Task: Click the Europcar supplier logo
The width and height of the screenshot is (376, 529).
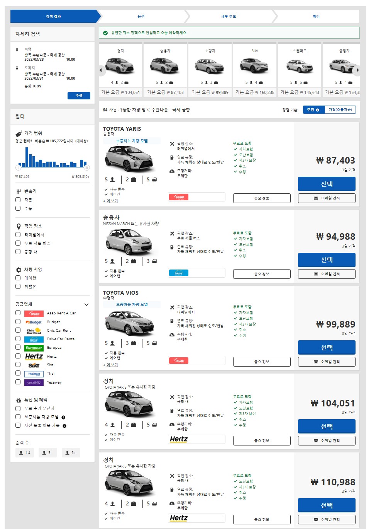Action: (x=34, y=348)
